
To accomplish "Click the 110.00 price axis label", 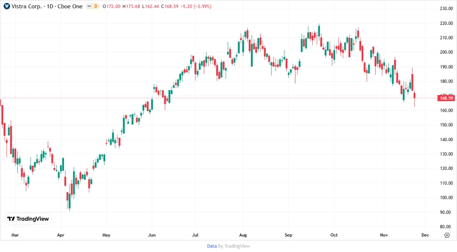I will point(446,183).
